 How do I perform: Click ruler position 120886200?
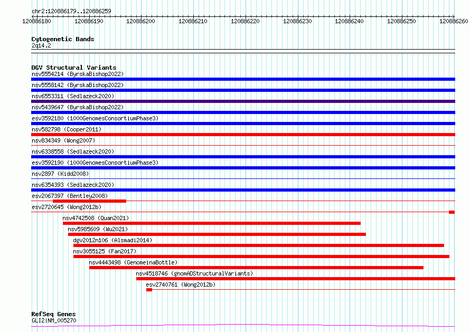[140, 21]
